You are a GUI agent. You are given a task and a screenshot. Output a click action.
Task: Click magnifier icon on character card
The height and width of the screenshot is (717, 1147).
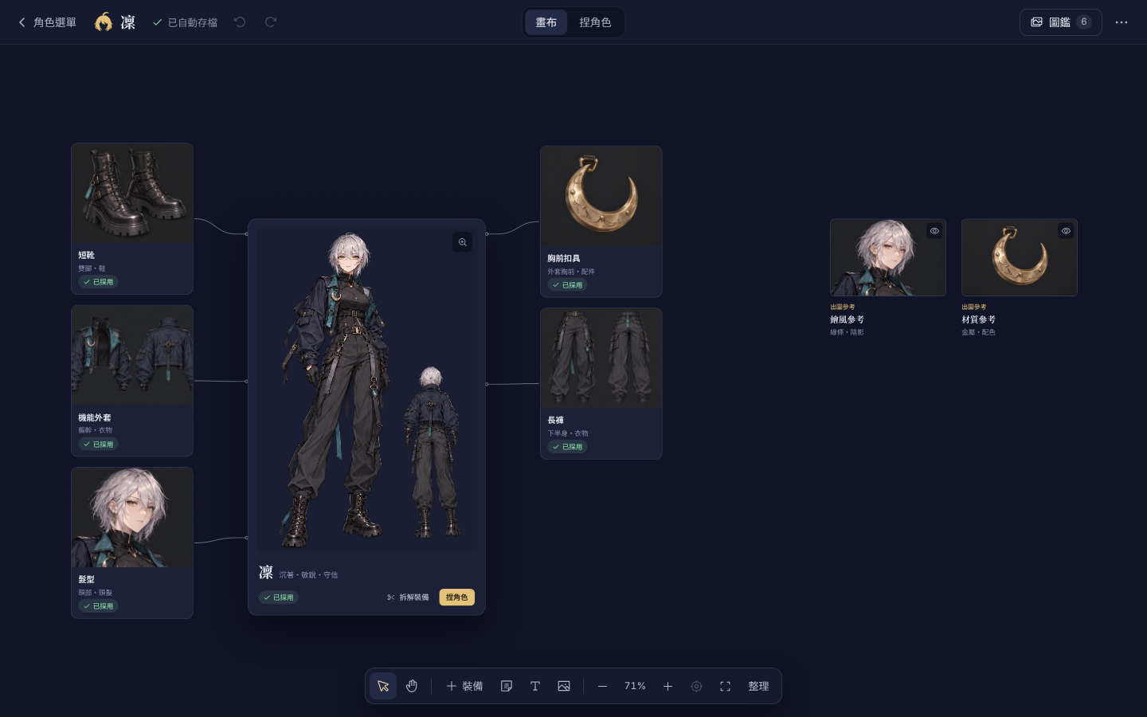tap(463, 242)
